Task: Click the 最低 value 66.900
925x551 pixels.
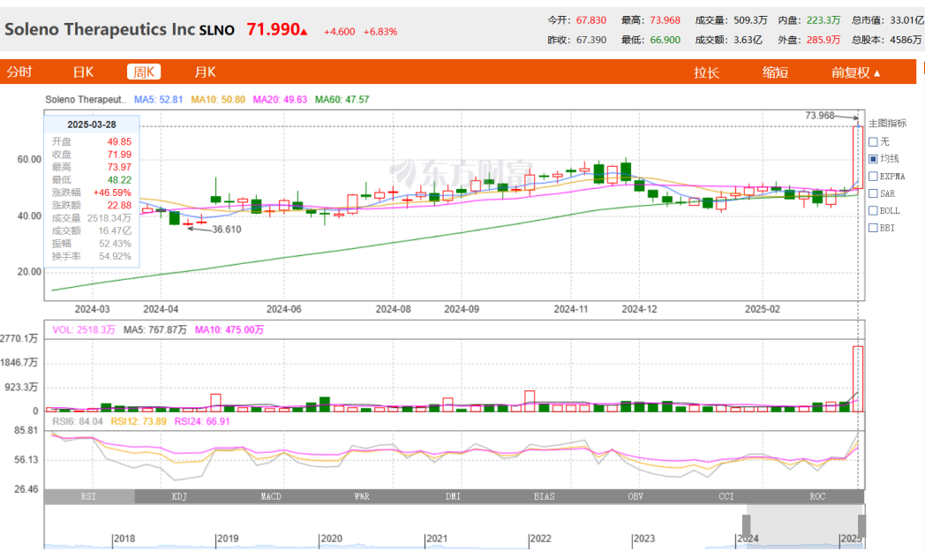Action: coord(665,40)
